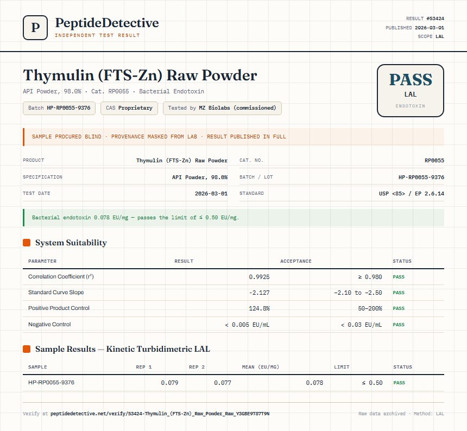Image resolution: width=467 pixels, height=431 pixels.
Task: Click the System Suitability section heading
Action: [x=71, y=243]
